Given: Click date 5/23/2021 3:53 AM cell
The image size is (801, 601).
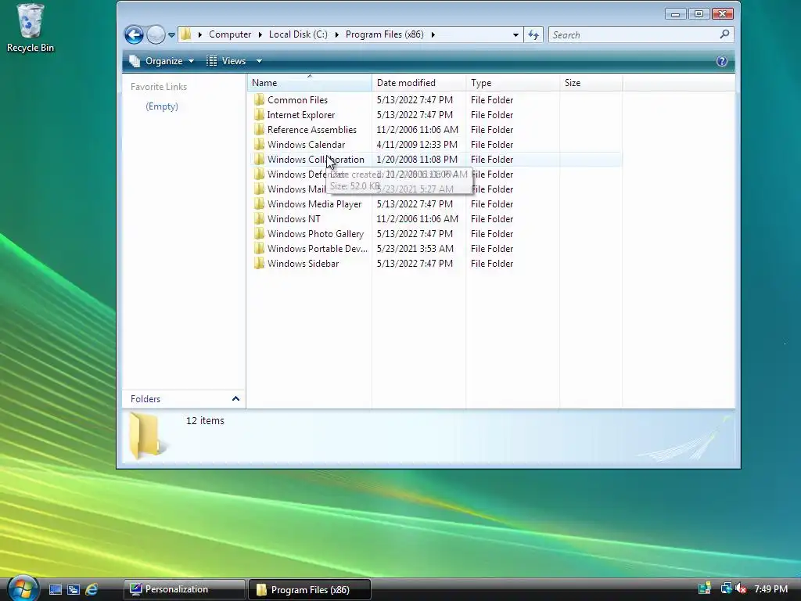Looking at the screenshot, I should (415, 248).
